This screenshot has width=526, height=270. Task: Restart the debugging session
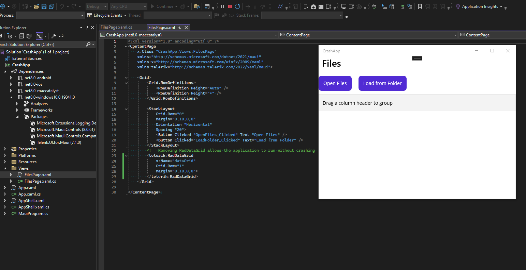tap(237, 6)
